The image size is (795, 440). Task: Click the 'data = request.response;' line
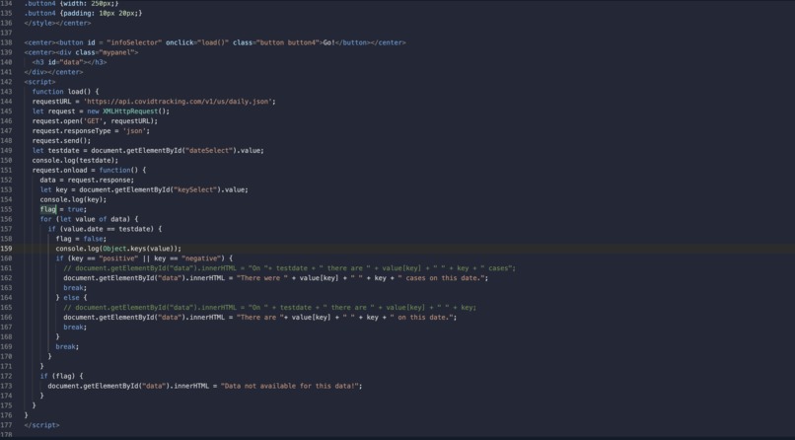[87, 180]
